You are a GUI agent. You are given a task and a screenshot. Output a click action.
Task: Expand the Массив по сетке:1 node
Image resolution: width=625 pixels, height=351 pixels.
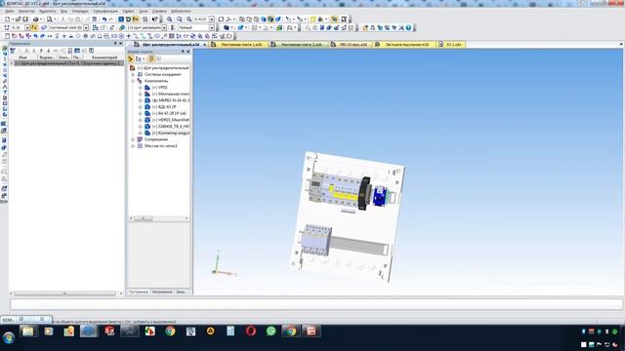133,146
